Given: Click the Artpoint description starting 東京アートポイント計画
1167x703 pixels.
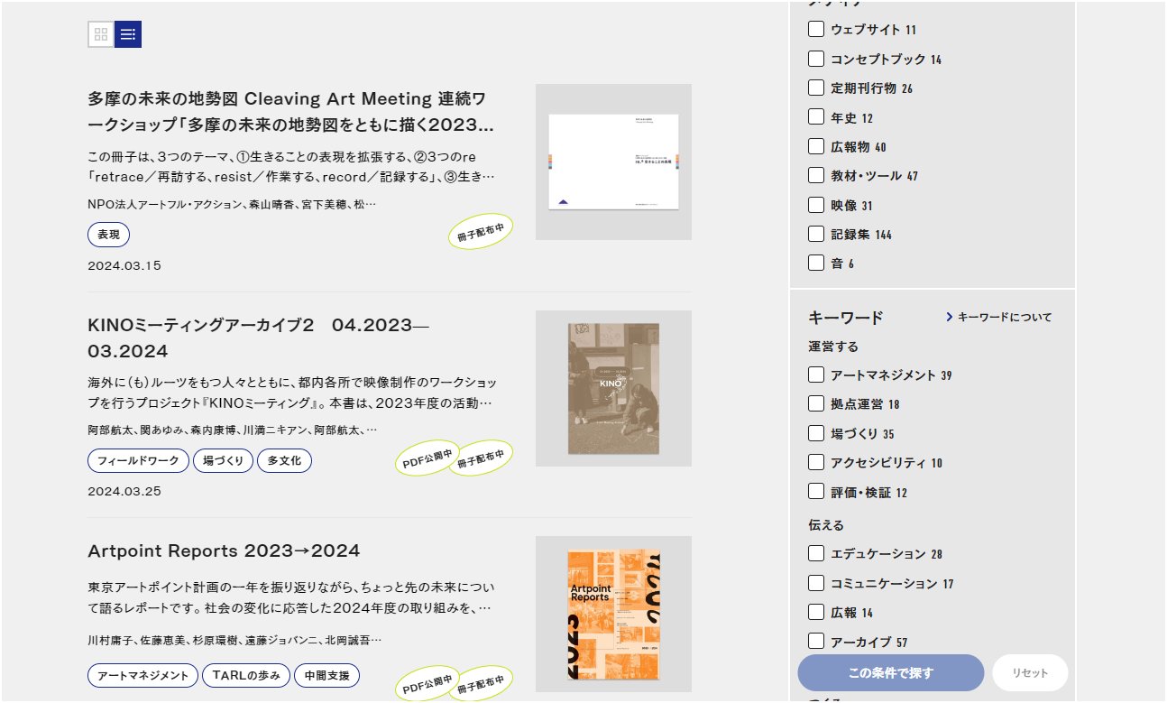Looking at the screenshot, I should click(292, 598).
